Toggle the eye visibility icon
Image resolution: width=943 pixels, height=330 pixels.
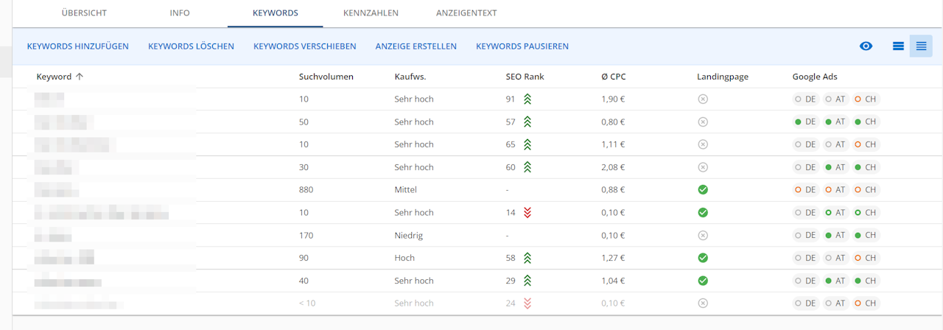point(866,46)
